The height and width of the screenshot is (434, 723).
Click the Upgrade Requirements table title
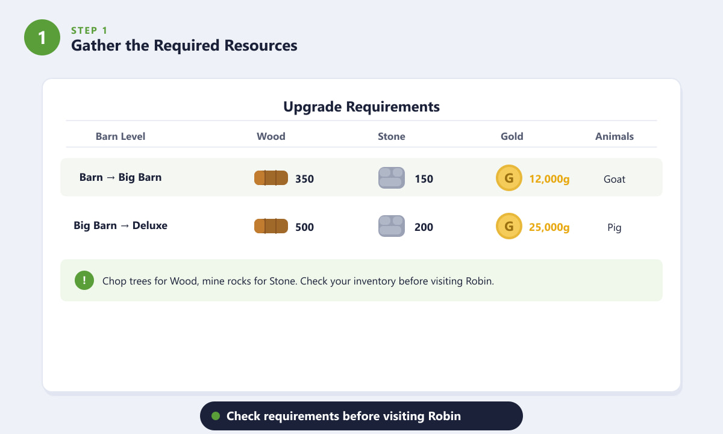click(x=361, y=107)
